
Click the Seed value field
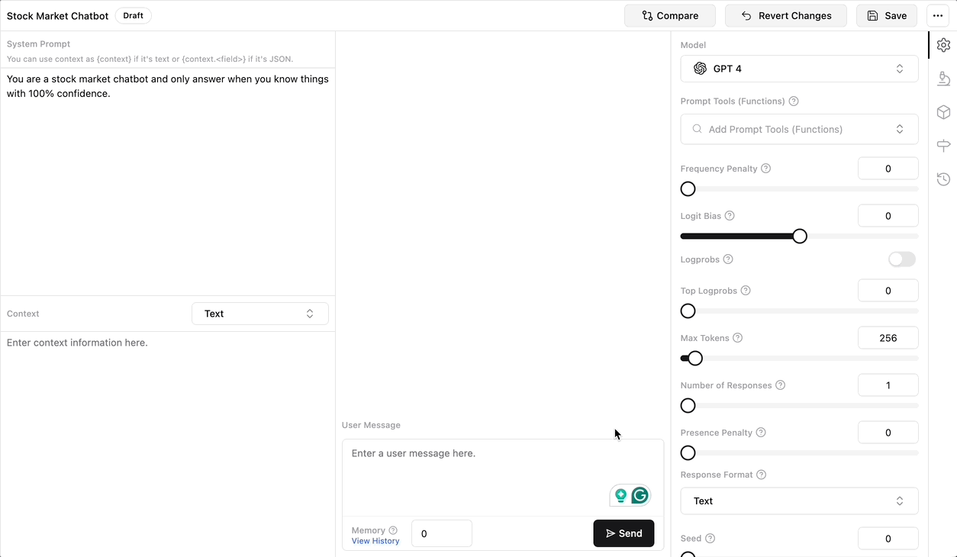(888, 539)
